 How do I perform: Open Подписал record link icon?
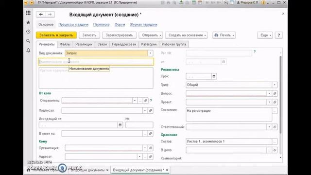point(151,110)
